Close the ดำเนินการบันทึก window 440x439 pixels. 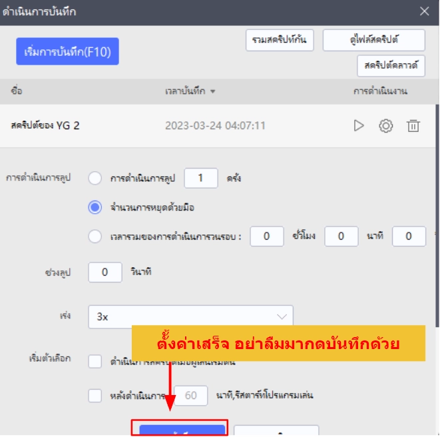tap(425, 11)
